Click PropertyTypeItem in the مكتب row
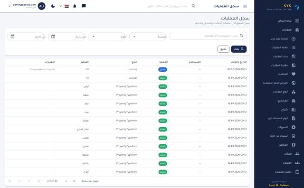Screen dimensions: 304x188 (x=127, y=138)
